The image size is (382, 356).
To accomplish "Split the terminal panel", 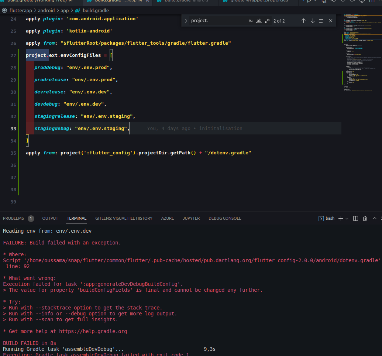I will tap(355, 218).
